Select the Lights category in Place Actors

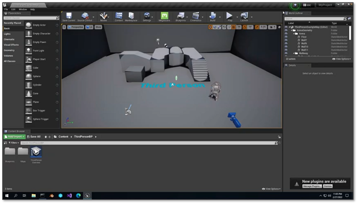[x=7, y=34]
